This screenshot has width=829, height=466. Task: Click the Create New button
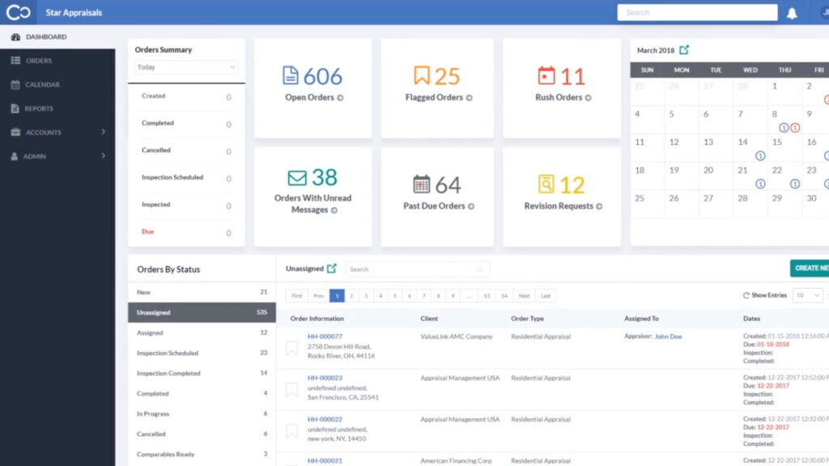[810, 269]
